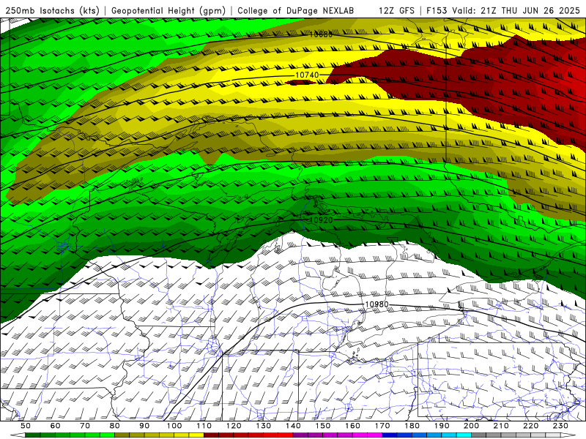Click the left arrow end of the color bar
Viewport: 586px width, 439px height.
(18, 435)
